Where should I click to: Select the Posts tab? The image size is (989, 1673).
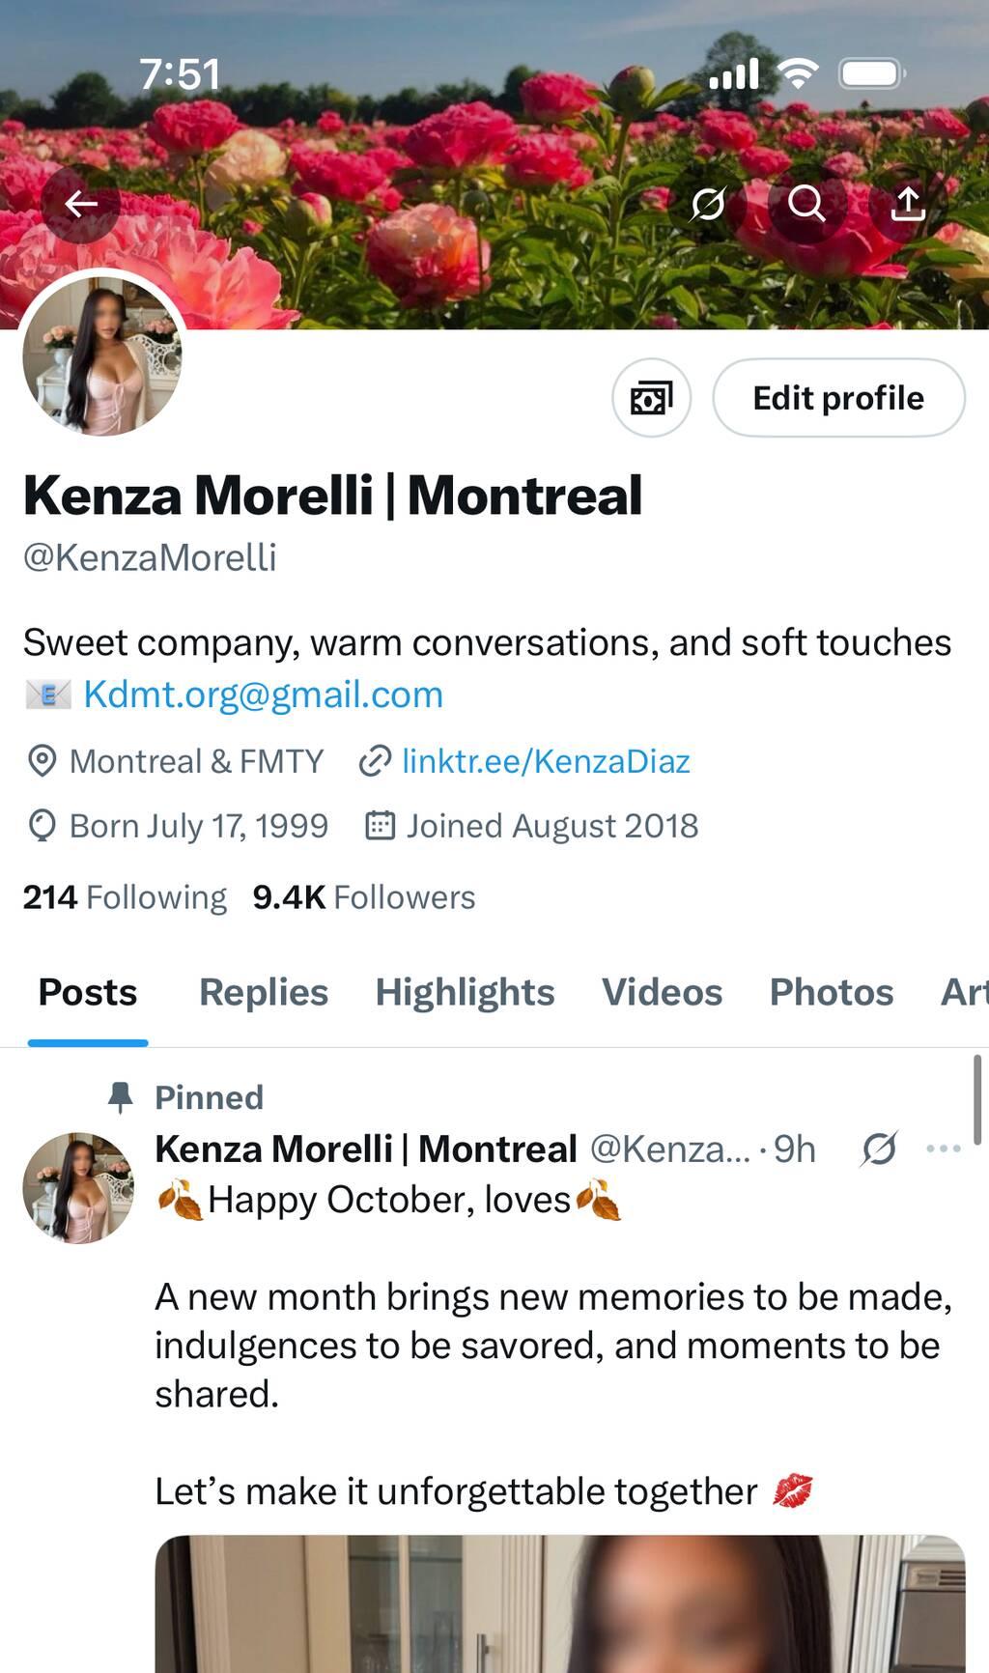[x=88, y=992]
